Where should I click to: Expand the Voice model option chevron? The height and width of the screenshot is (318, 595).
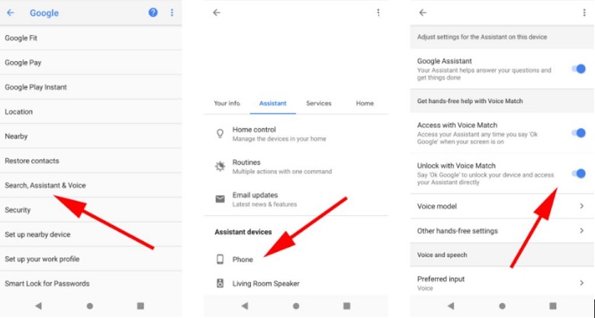pyautogui.click(x=581, y=207)
